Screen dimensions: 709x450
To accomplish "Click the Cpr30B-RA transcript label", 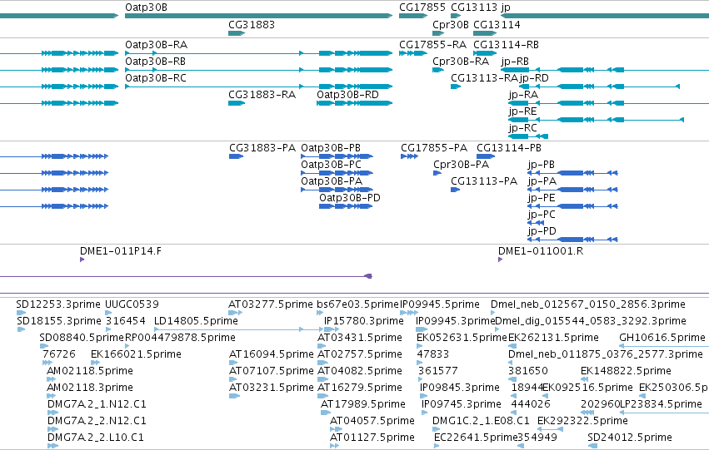I will (x=461, y=62).
